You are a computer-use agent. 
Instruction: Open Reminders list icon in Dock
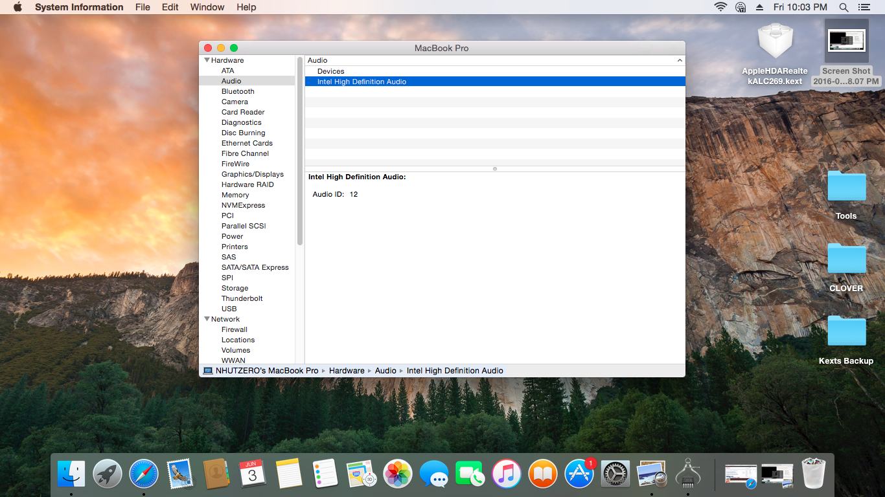click(x=325, y=474)
